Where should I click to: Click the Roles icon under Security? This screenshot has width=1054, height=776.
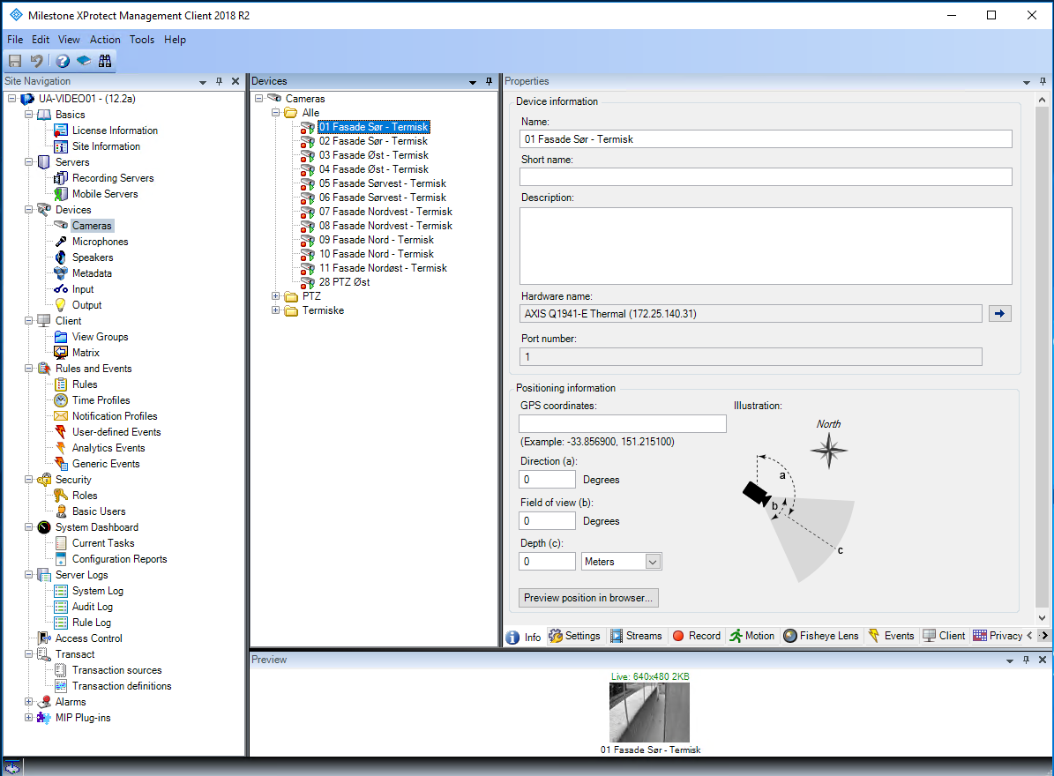[61, 496]
